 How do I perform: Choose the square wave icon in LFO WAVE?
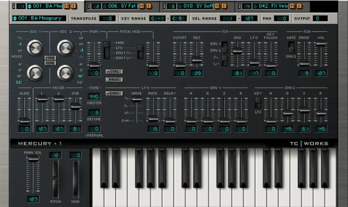[126, 113]
